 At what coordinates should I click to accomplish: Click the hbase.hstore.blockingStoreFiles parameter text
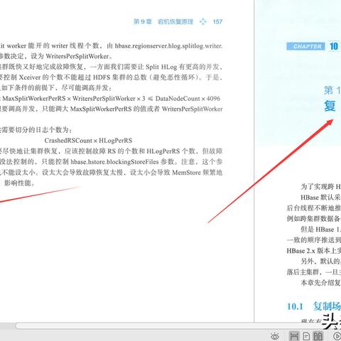pos(114,162)
